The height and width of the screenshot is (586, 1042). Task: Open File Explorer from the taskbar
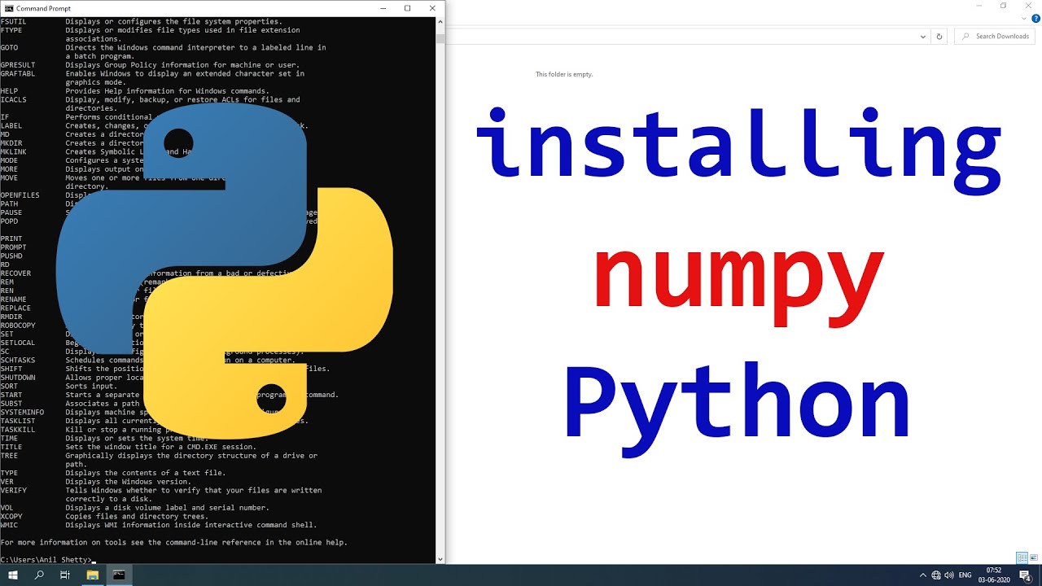point(92,575)
